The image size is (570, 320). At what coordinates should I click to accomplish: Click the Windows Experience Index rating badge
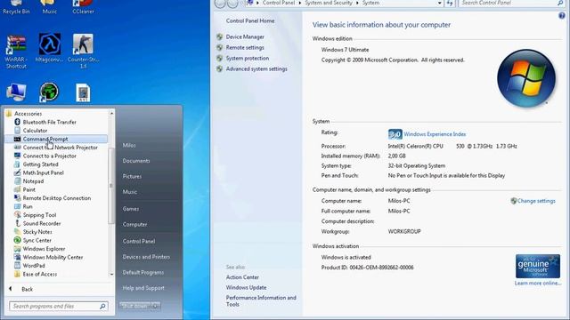[x=395, y=134]
